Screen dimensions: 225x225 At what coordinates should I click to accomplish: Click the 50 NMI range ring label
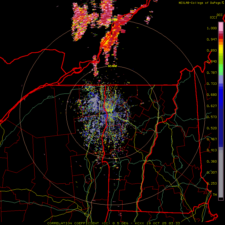tap(112, 66)
